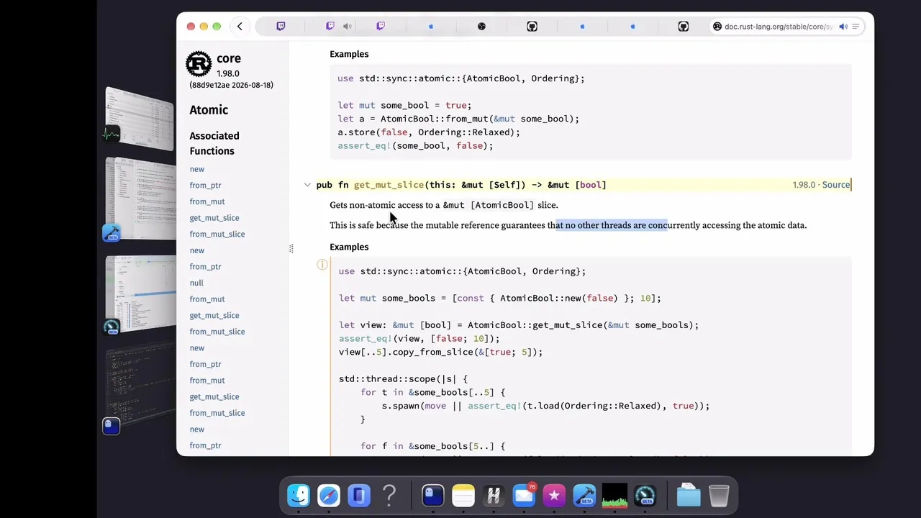
Task: Click the Self type in function signature
Action: (504, 185)
